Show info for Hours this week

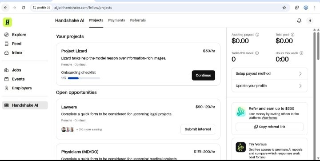click(301, 53)
